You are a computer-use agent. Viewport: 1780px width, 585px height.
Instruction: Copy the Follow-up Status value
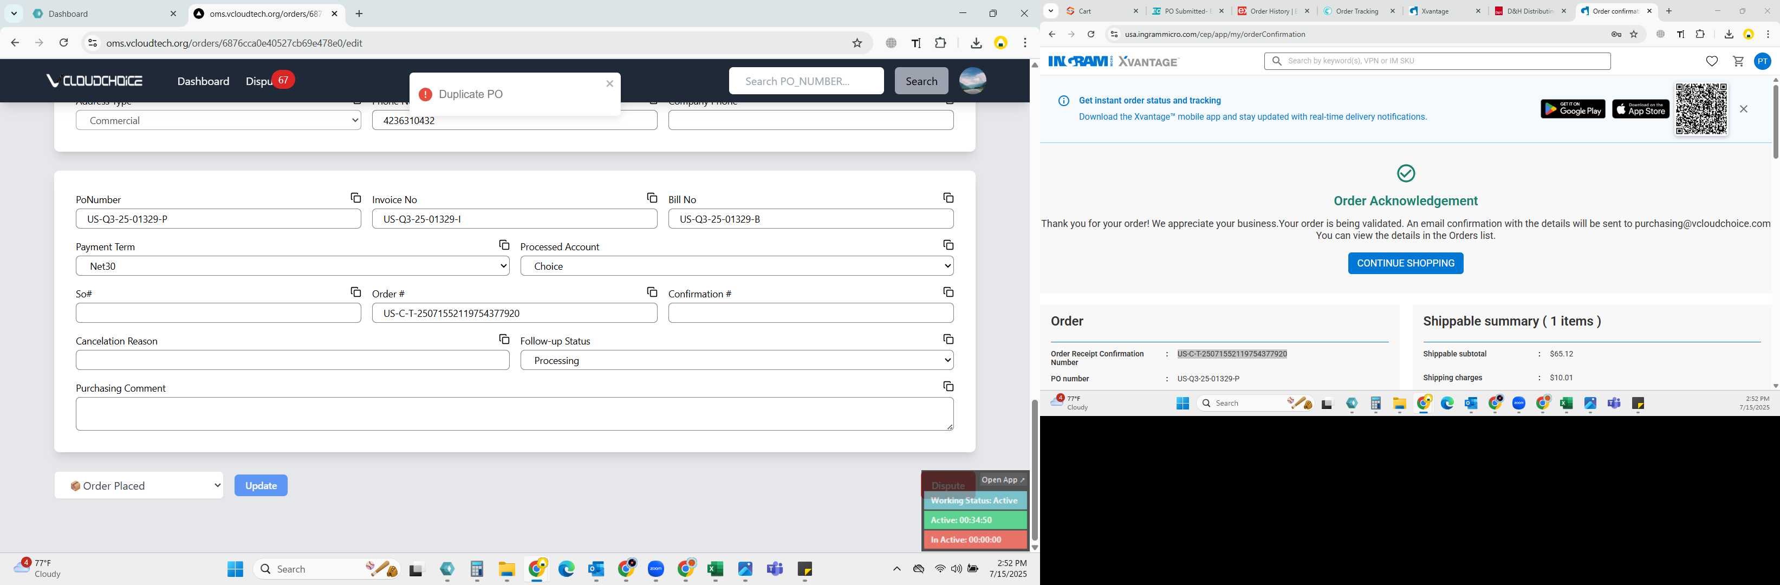pos(948,339)
